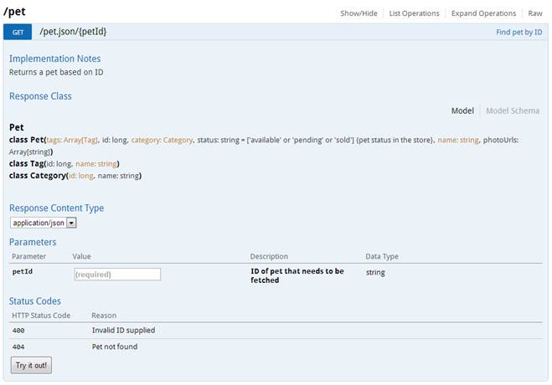The width and height of the screenshot is (552, 385).
Task: Click List Operations link
Action: coord(414,13)
